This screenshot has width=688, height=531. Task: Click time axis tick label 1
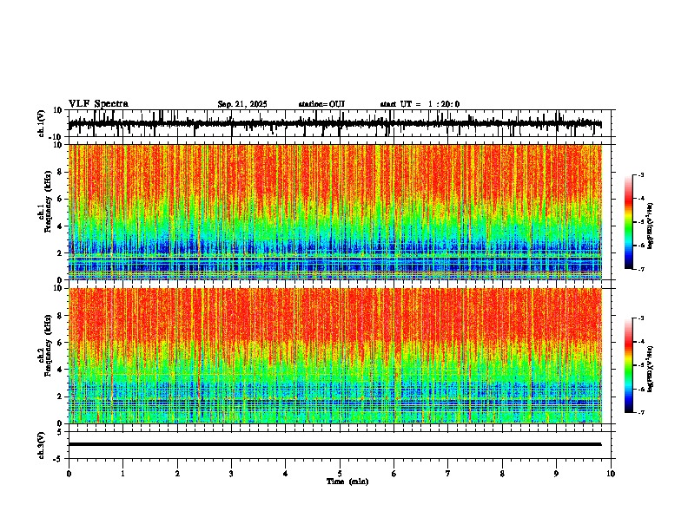tap(122, 474)
